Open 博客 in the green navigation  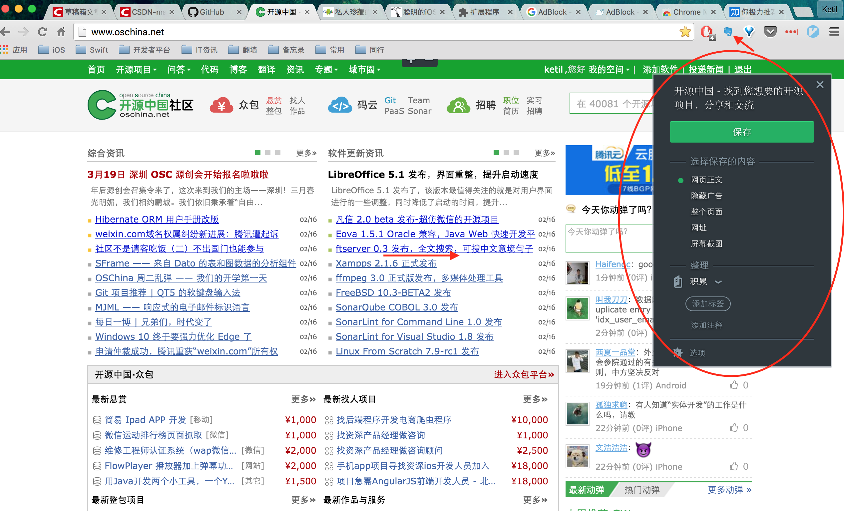click(x=238, y=70)
